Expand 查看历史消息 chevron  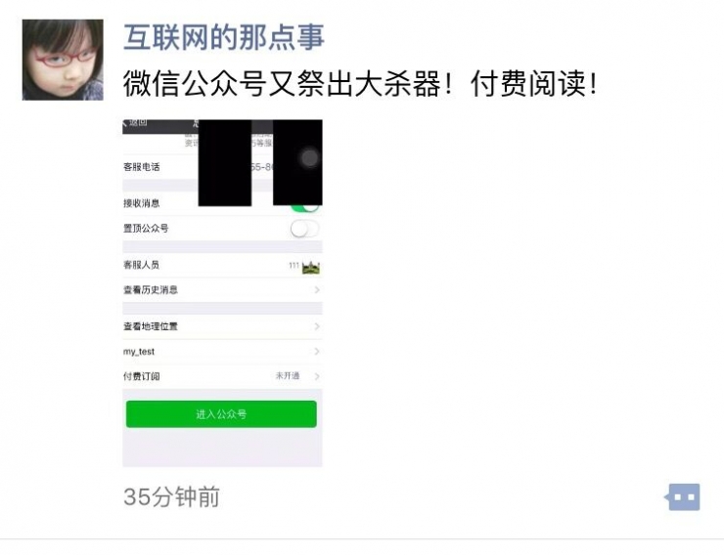[x=317, y=290]
